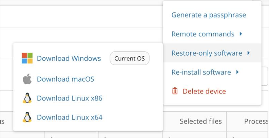This screenshot has width=269, height=138.
Task: Select the Delete device option
Action: coord(204,91)
